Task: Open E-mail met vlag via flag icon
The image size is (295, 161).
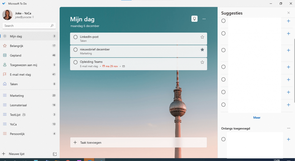Action: click(5, 74)
